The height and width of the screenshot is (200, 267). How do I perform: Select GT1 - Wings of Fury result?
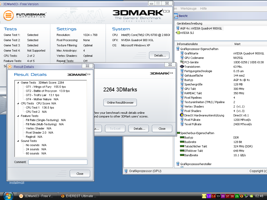[x=46, y=87]
